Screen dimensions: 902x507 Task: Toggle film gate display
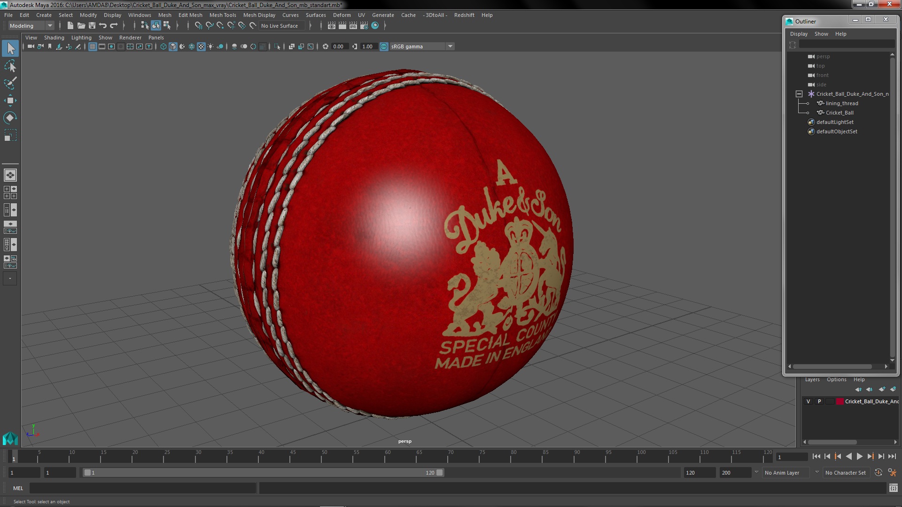click(x=102, y=46)
